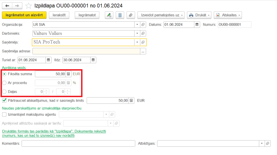Enable Izmantojiet maksājumu aģentu checkbox
277x155 pixels.
[x=4, y=114]
